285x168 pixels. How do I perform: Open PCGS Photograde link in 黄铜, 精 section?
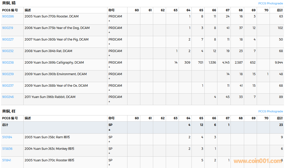point(271,3)
